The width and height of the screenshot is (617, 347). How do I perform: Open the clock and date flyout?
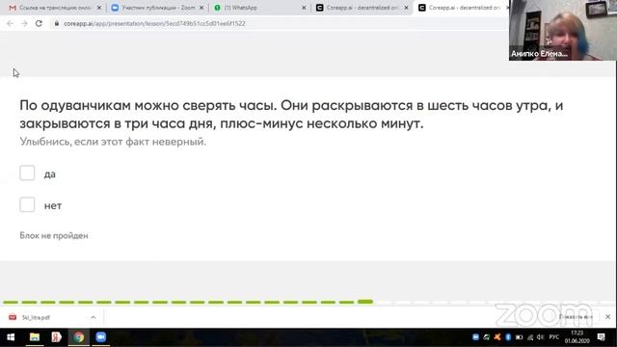[x=577, y=337]
